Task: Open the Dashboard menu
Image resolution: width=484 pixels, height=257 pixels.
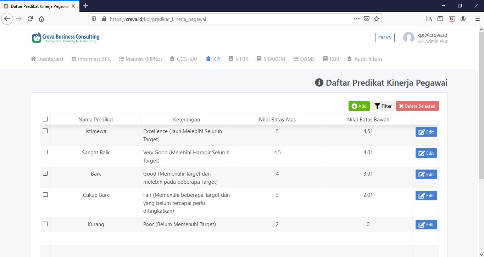Action: [x=47, y=59]
